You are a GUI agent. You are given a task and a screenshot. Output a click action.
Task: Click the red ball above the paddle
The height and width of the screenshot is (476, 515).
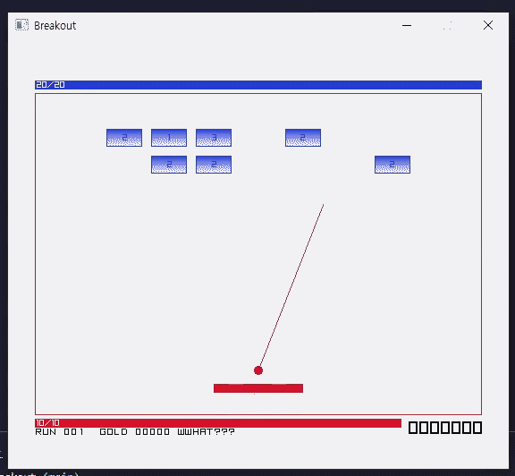coord(258,370)
